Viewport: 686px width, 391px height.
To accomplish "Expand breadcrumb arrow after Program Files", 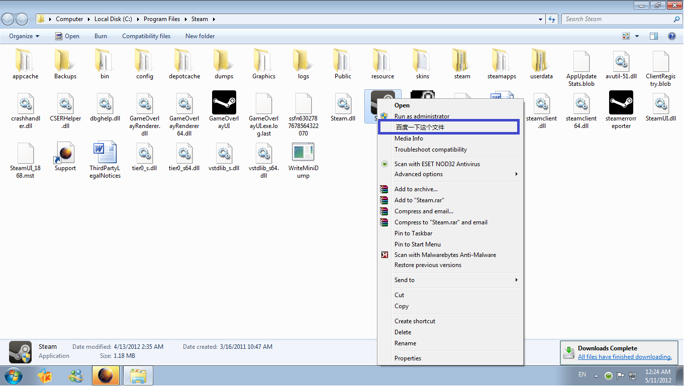I will [185, 19].
